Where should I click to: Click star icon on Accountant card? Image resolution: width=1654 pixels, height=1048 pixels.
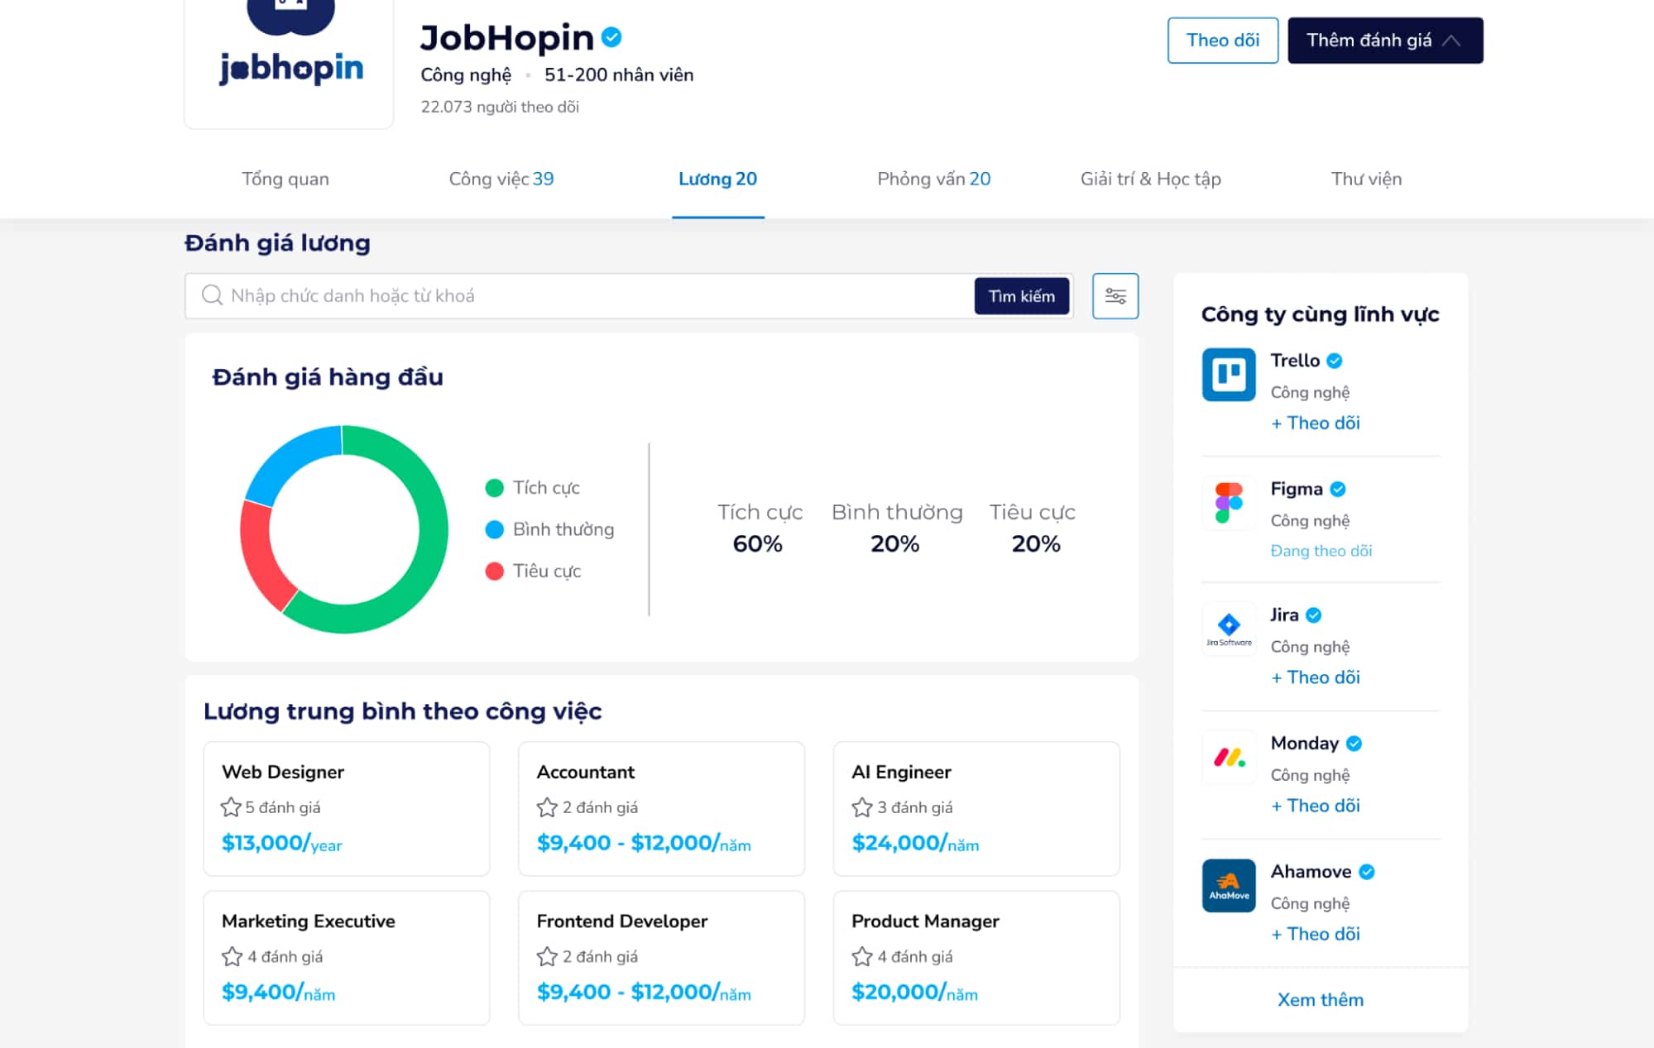[547, 807]
